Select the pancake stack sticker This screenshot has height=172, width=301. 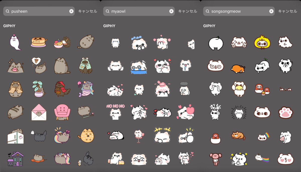pos(38,42)
